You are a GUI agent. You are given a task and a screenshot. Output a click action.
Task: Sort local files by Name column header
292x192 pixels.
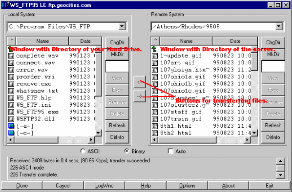[42, 41]
